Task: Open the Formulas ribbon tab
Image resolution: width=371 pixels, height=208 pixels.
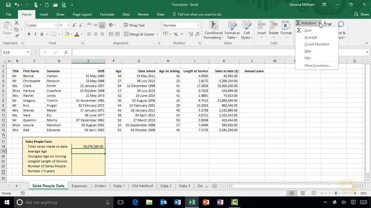Action: coord(107,14)
